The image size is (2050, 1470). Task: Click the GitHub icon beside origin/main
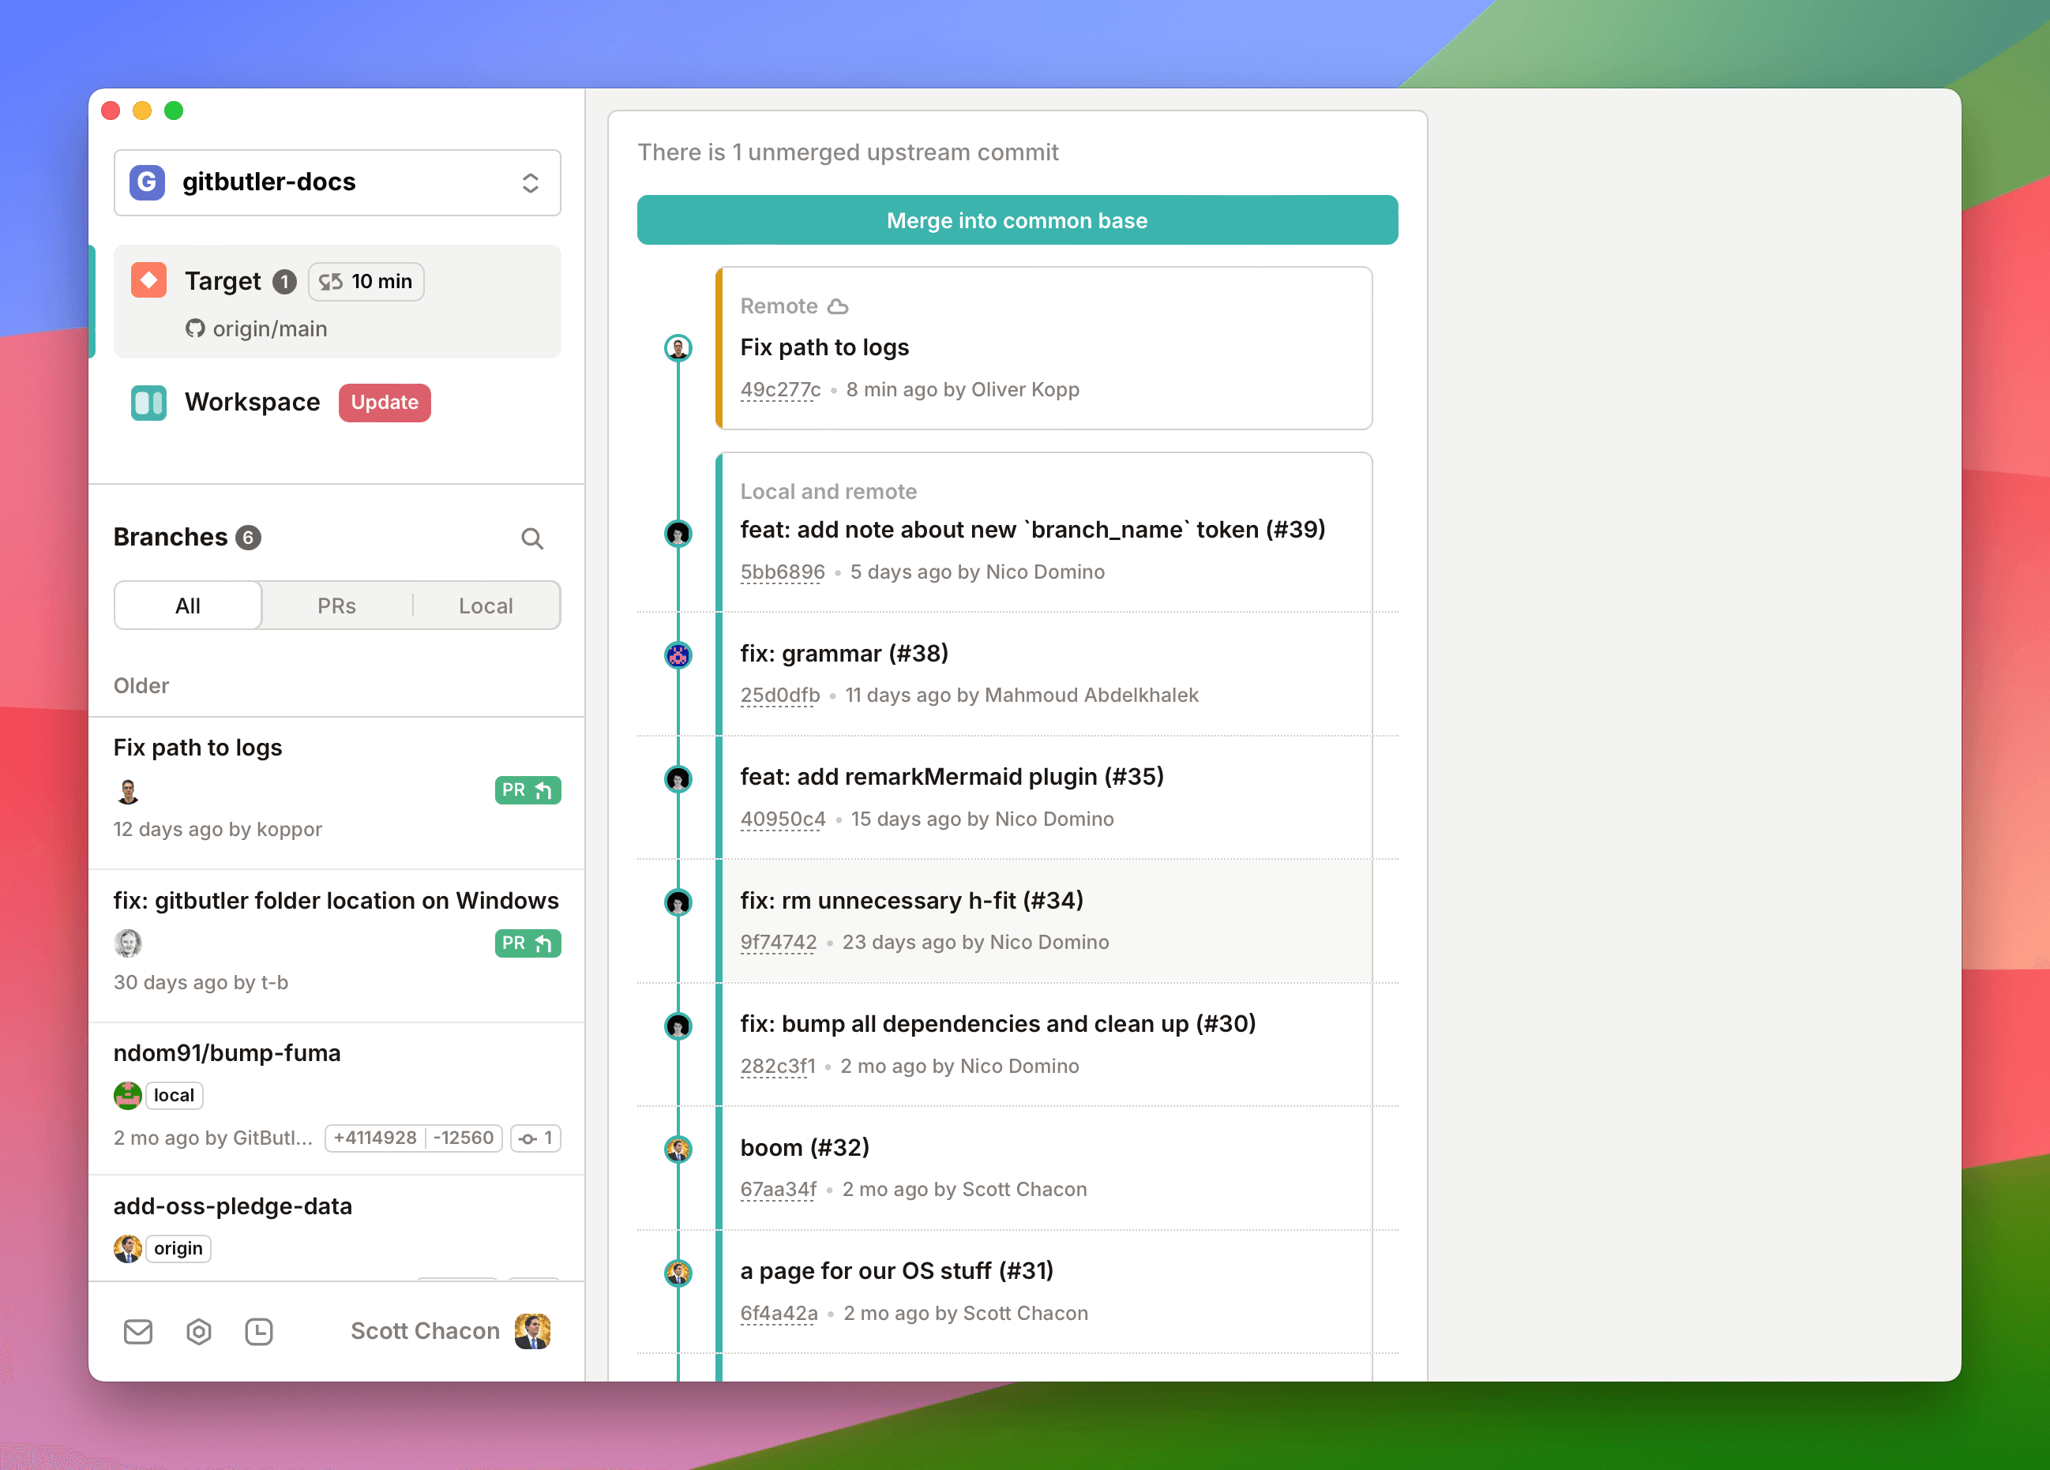click(x=195, y=329)
